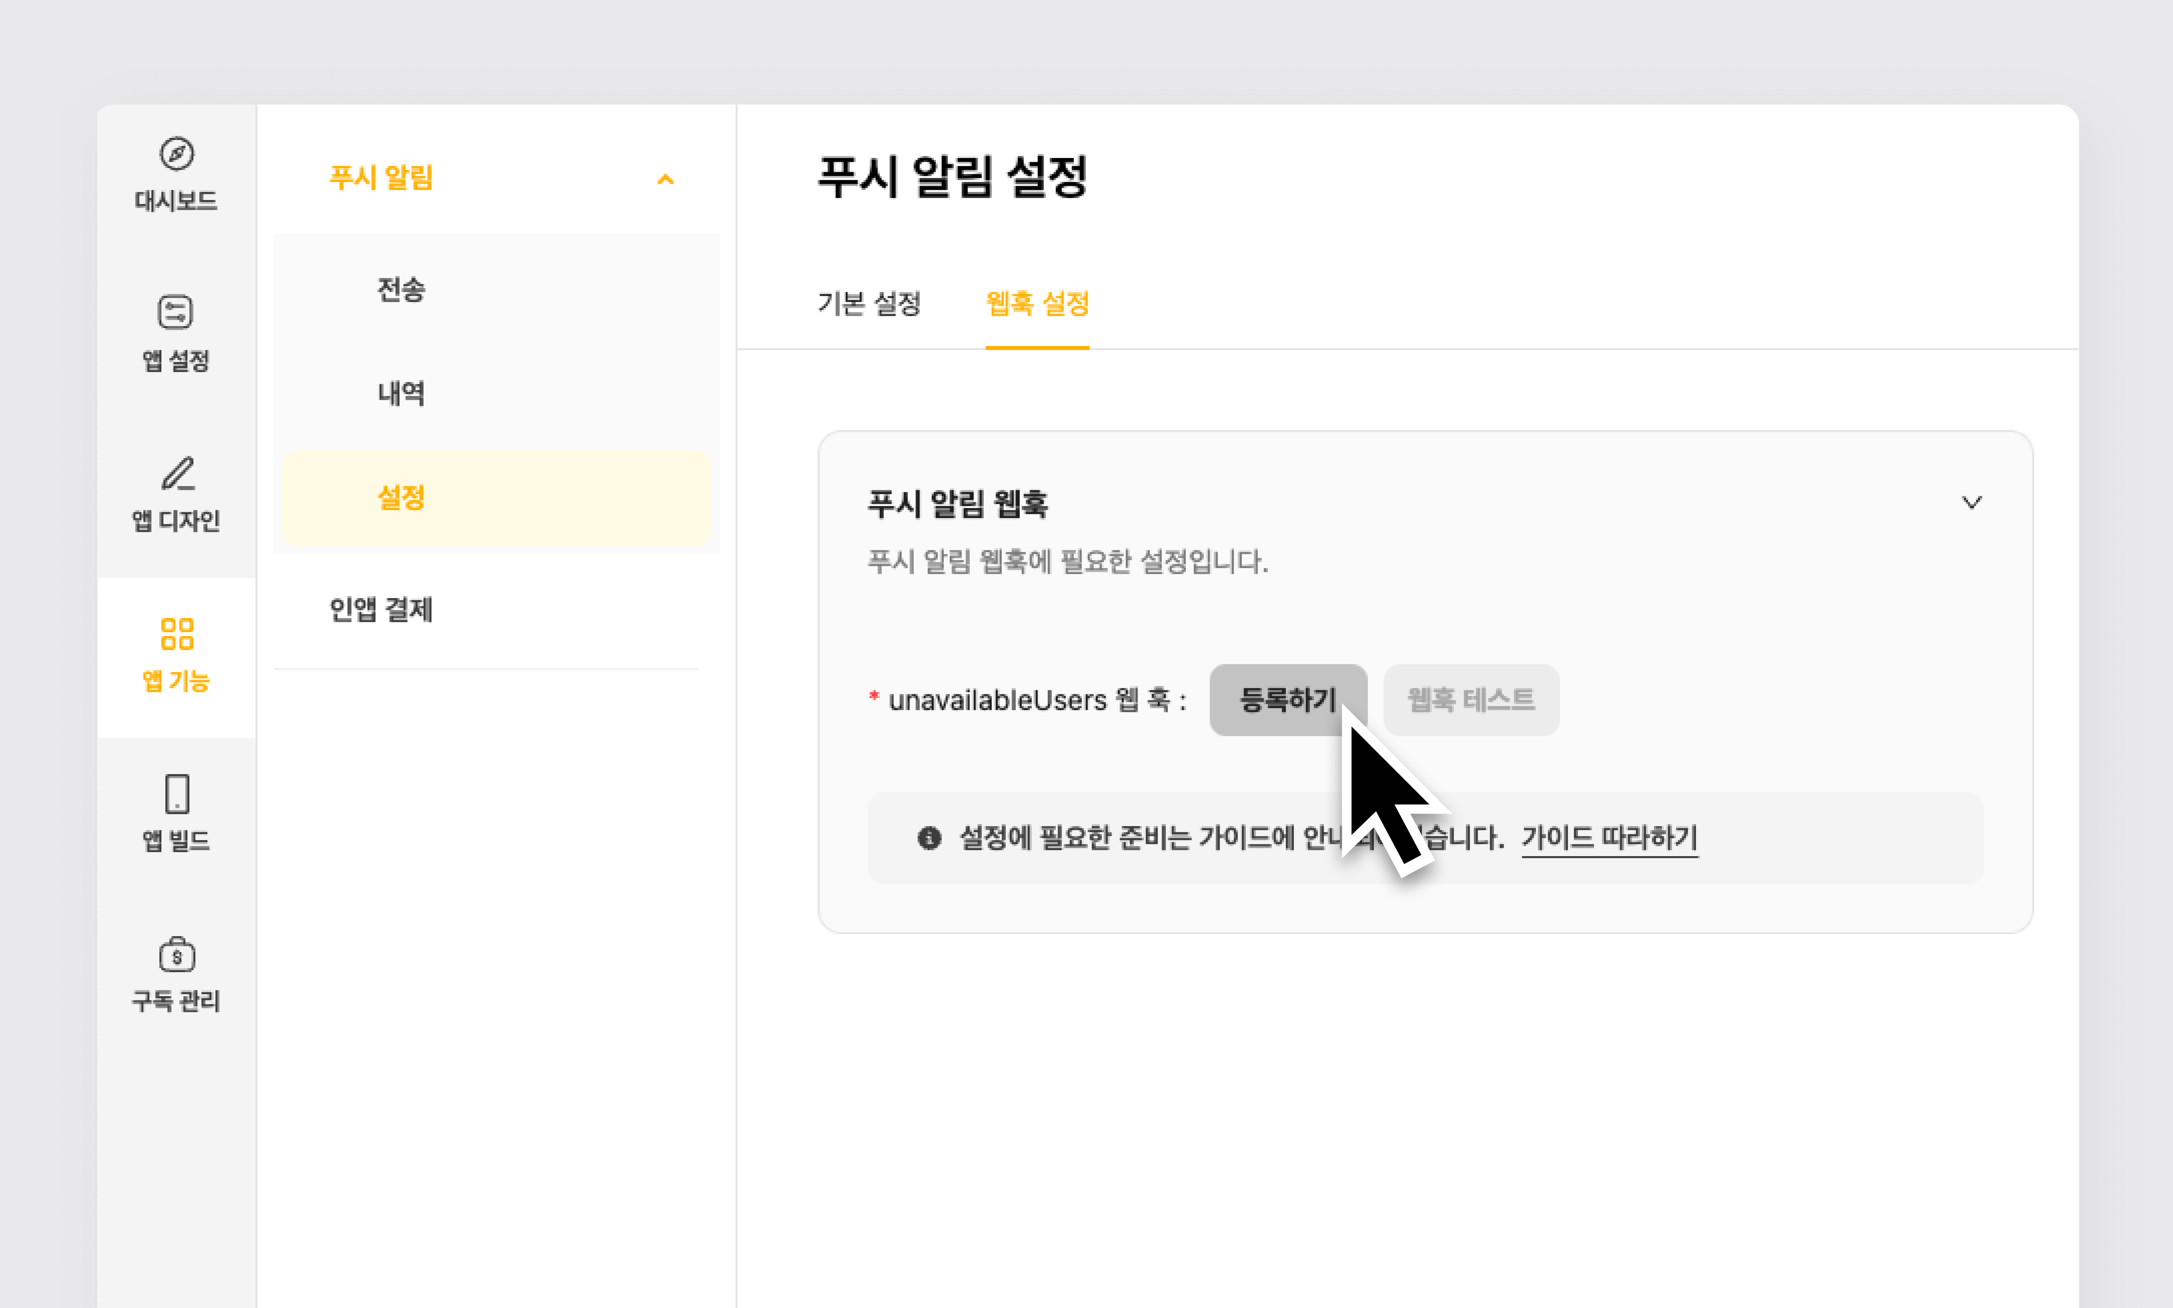
Task: Open the 인앱 결제 menu
Action: tap(381, 610)
